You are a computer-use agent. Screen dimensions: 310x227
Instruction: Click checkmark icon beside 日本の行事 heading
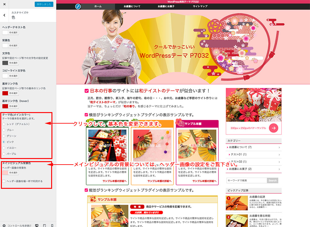pos(86,91)
